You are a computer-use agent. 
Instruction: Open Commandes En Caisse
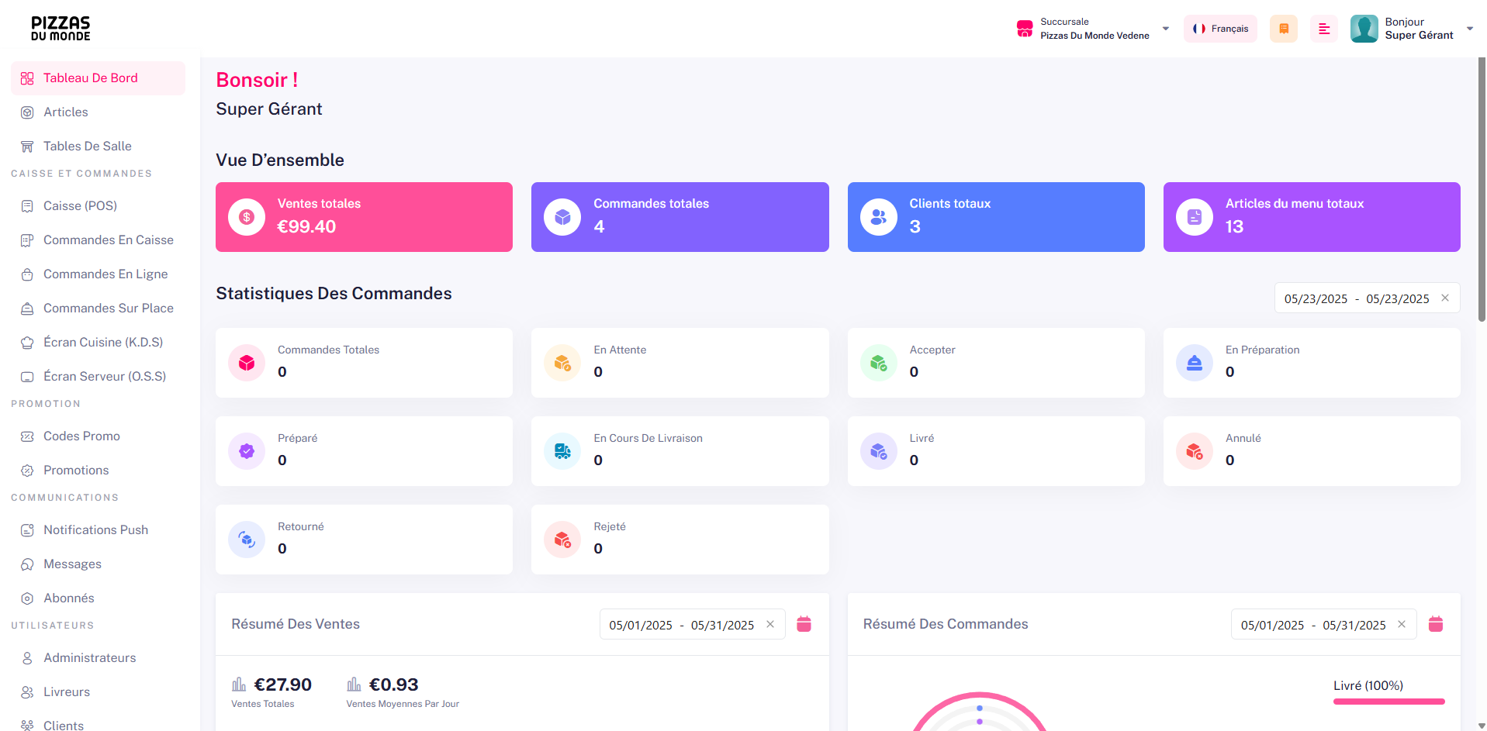(98, 240)
